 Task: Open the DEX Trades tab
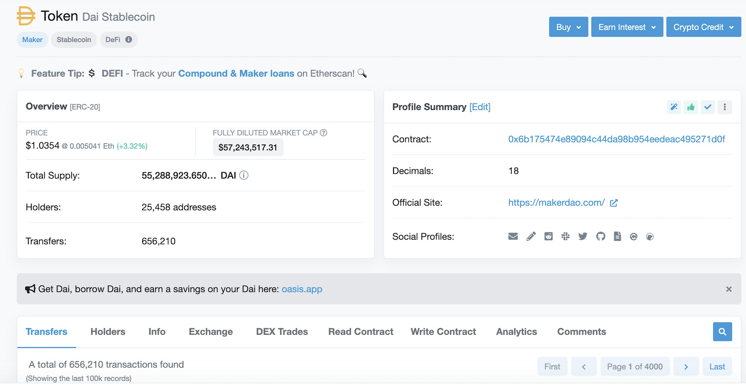coord(282,331)
